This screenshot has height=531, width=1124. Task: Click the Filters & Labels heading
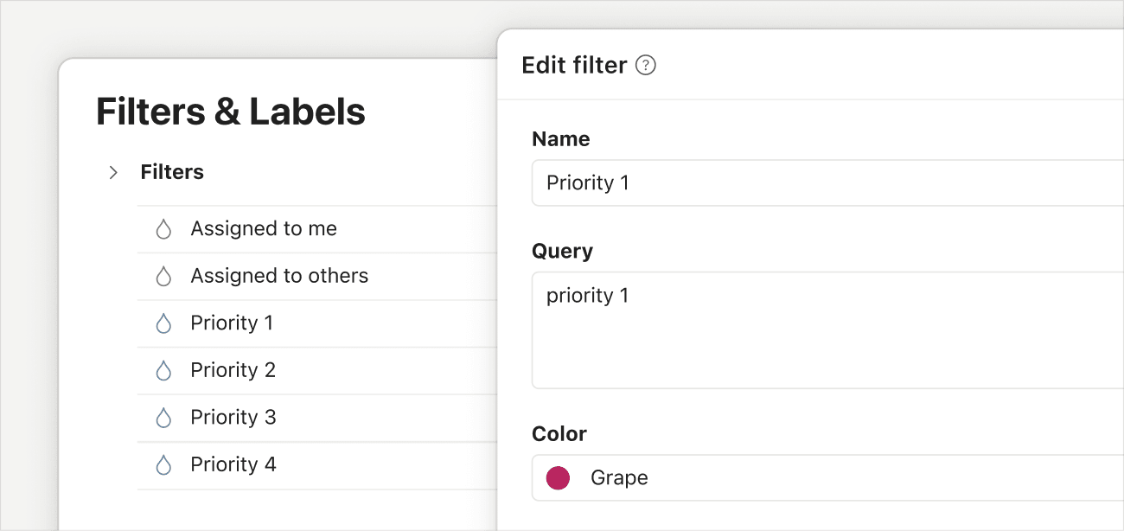(230, 112)
